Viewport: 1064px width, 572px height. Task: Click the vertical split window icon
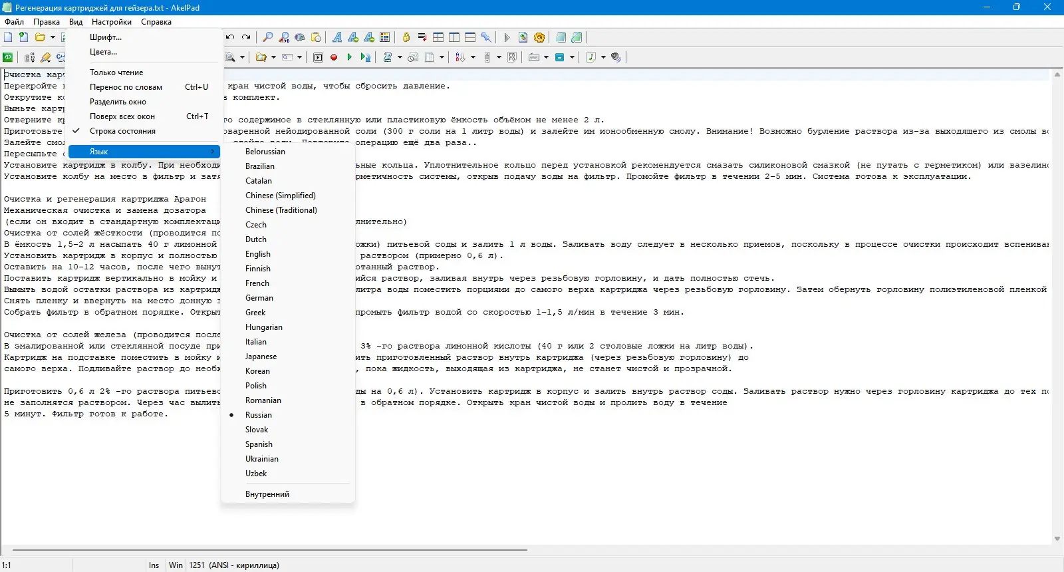(454, 37)
